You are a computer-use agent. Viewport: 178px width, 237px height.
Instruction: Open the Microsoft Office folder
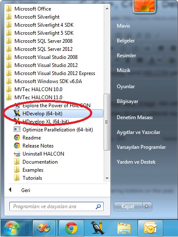coord(28,9)
